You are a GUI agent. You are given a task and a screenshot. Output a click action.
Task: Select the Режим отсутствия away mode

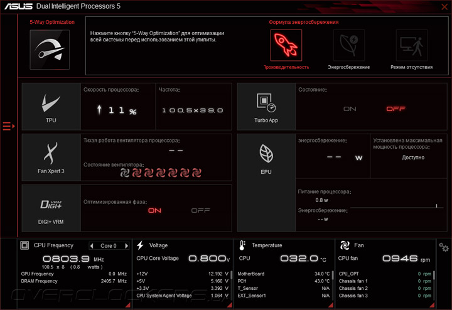tap(412, 45)
